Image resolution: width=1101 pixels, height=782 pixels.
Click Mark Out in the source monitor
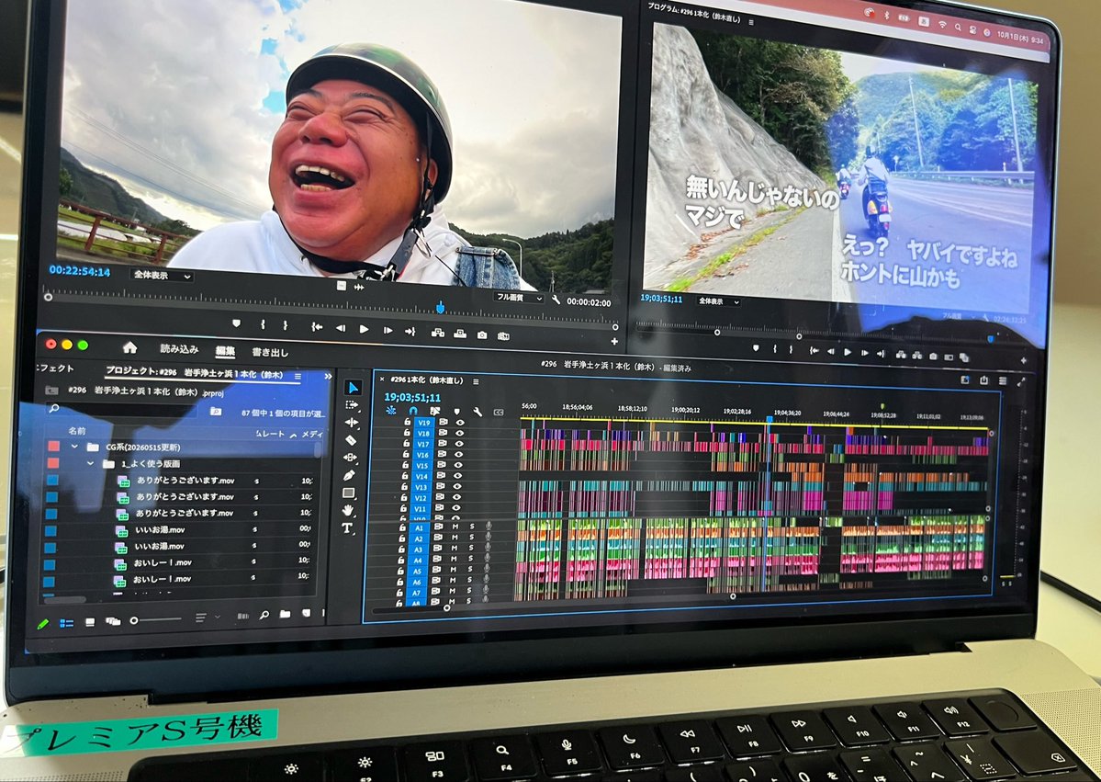[285, 325]
